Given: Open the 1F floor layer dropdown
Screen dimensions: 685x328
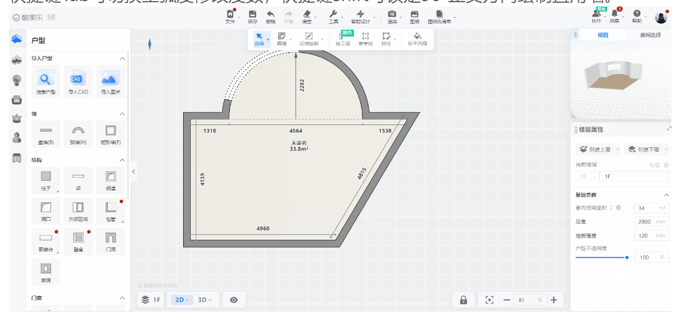Looking at the screenshot, I should [x=151, y=300].
